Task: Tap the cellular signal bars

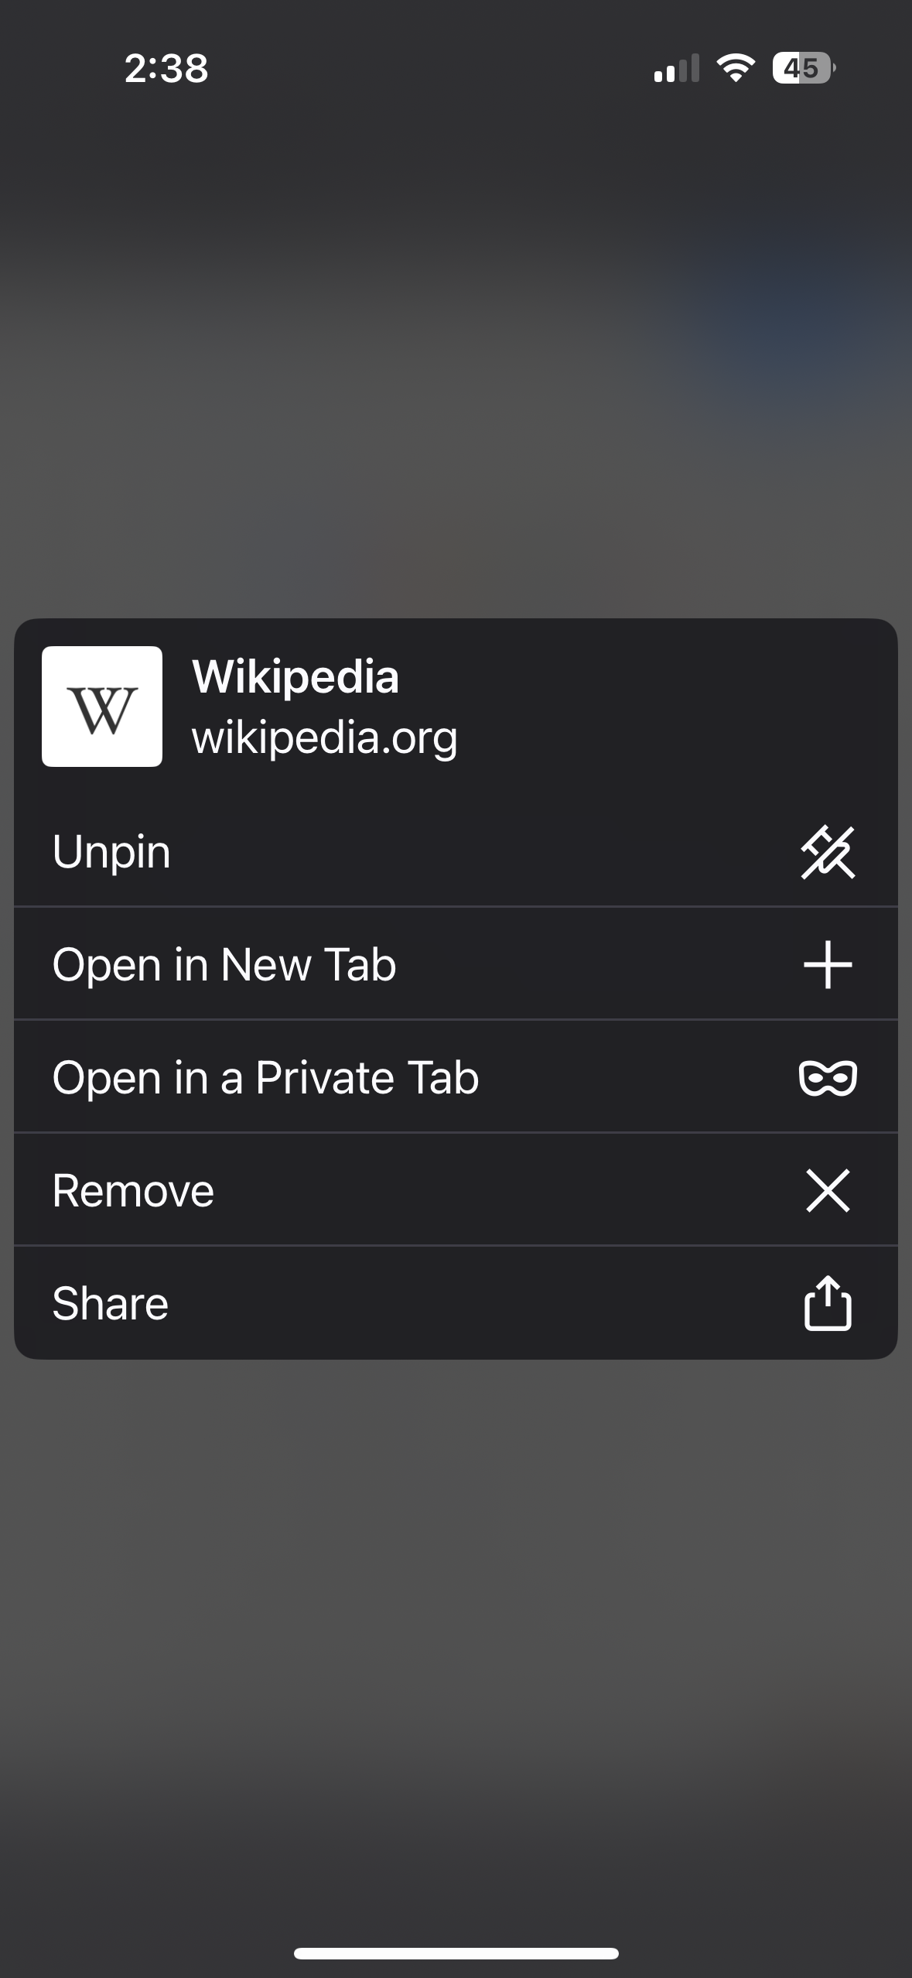Action: click(676, 68)
